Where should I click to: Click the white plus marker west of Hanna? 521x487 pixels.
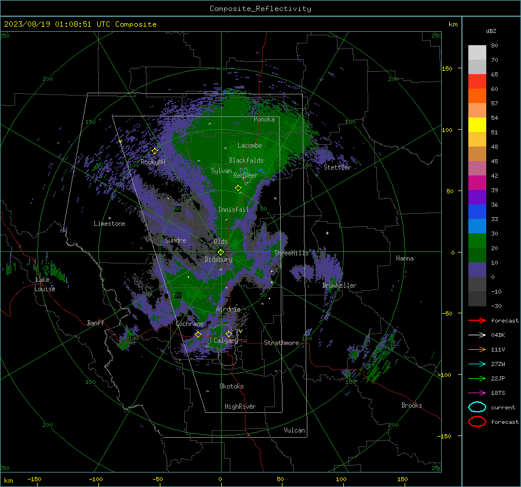[327, 233]
